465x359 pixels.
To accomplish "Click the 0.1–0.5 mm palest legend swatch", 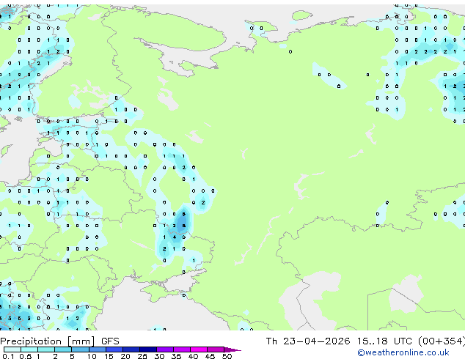I will point(12,349).
